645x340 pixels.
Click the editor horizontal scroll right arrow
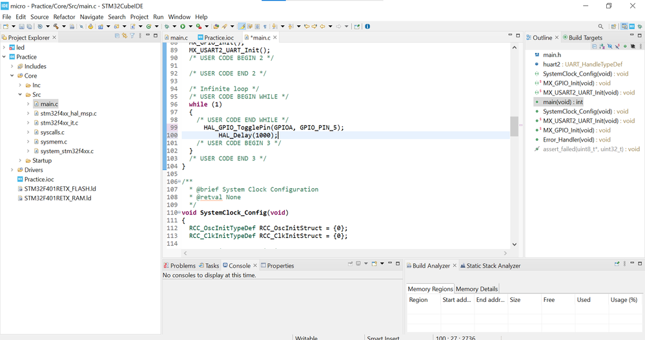pos(506,253)
